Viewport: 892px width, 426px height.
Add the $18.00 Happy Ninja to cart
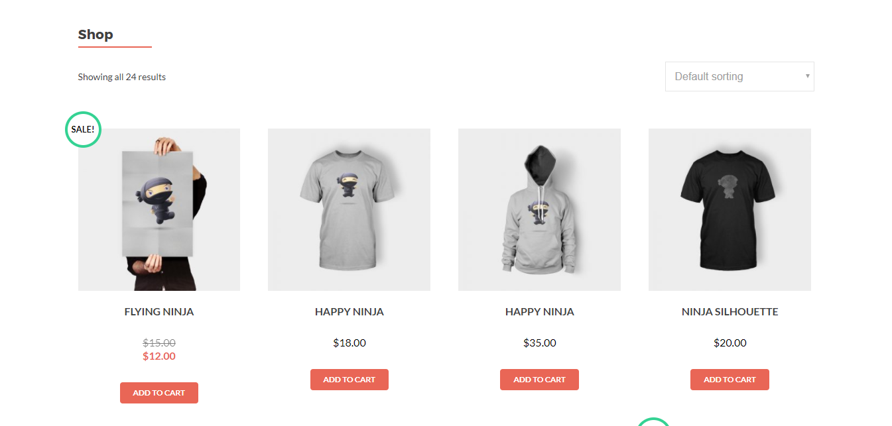350,380
